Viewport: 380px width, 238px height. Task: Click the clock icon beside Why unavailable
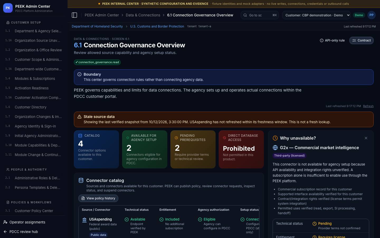point(275,138)
